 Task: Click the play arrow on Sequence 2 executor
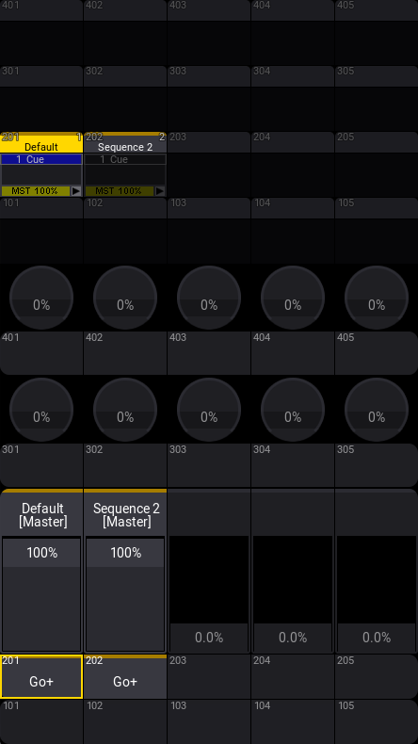point(160,191)
